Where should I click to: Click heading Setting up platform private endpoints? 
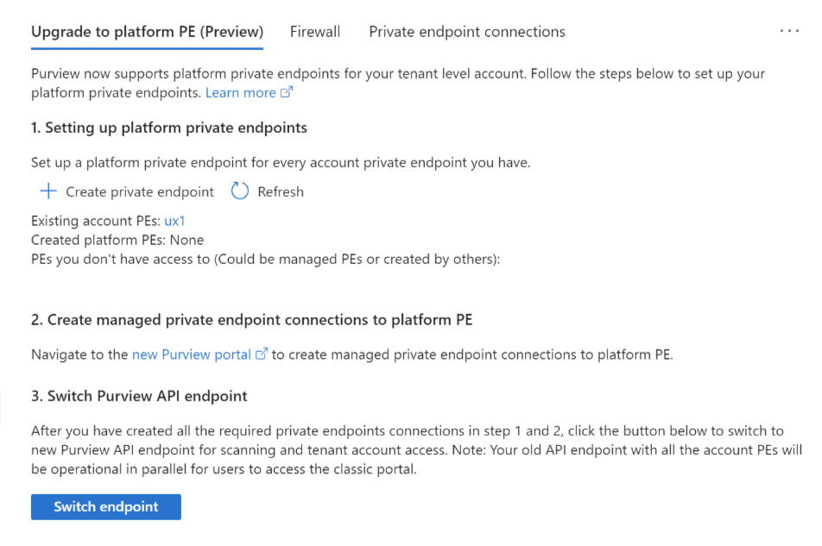(169, 128)
